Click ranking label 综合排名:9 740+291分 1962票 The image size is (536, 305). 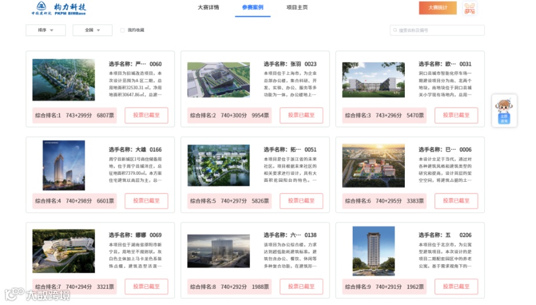384,286
